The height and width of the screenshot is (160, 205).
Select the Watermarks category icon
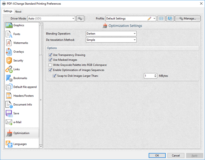coord(9,43)
